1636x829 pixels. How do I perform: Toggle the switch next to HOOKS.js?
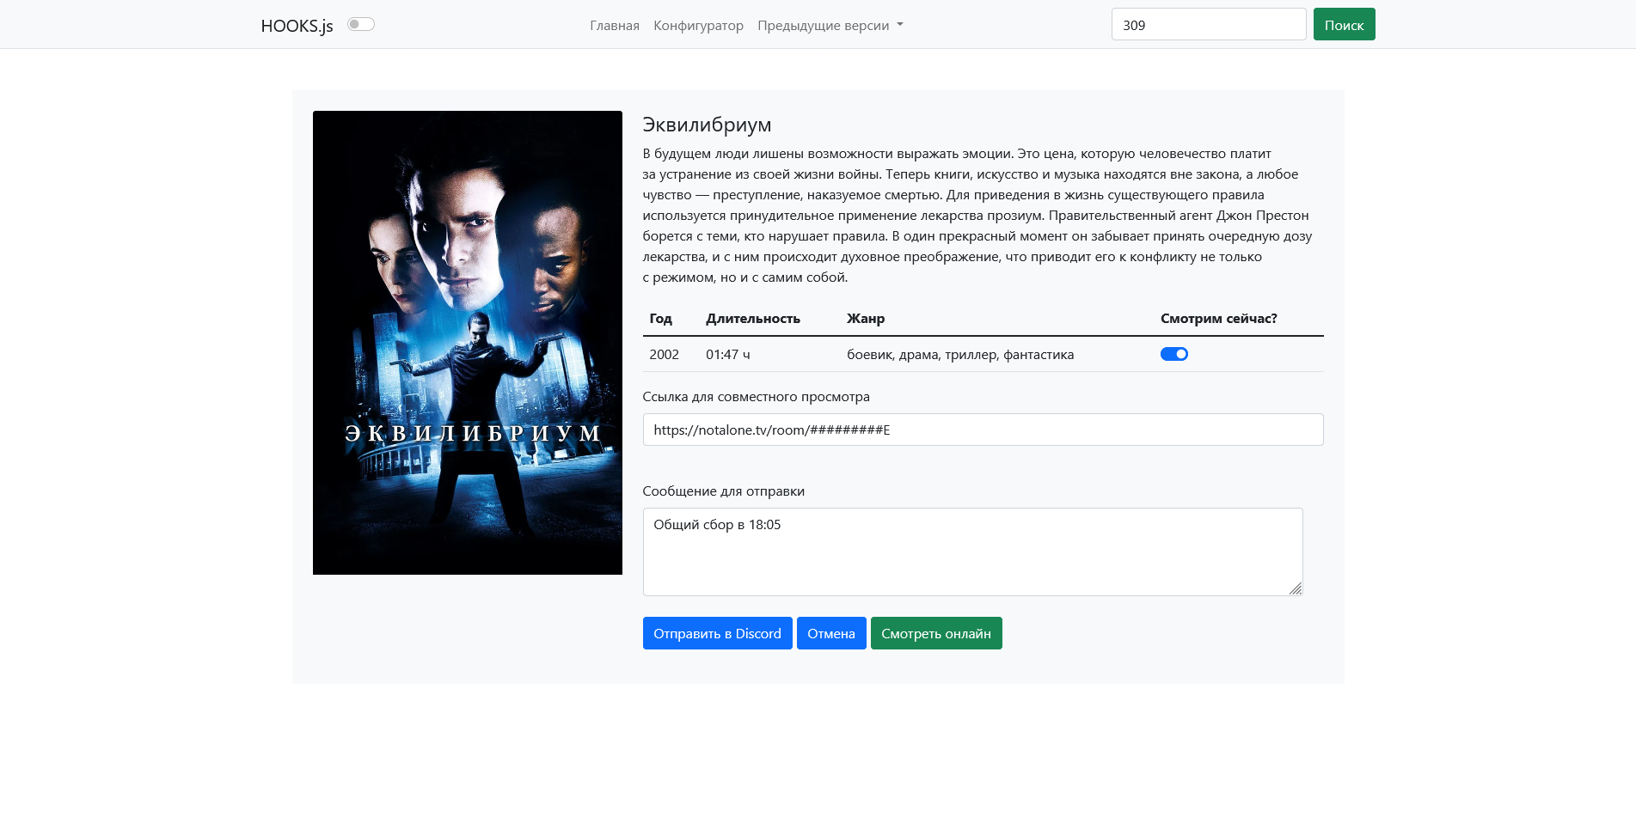coord(361,24)
